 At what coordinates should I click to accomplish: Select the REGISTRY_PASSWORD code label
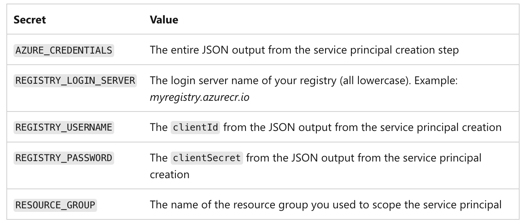coord(64,158)
